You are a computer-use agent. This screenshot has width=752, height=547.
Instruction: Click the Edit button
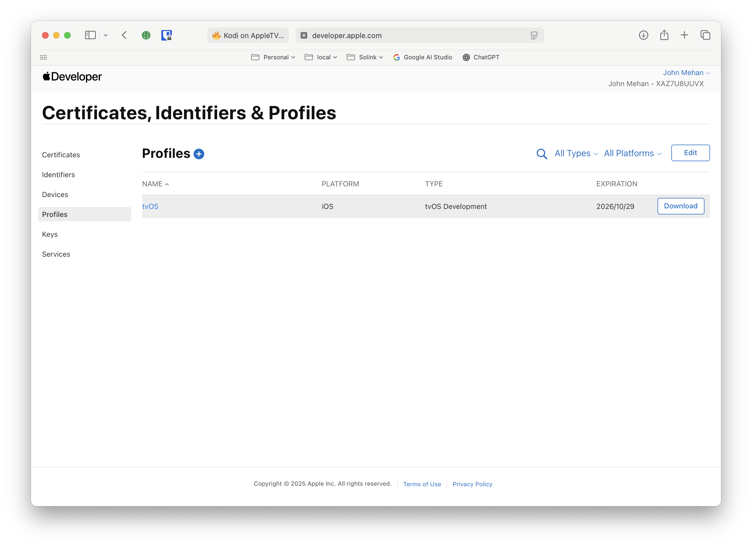(x=690, y=153)
